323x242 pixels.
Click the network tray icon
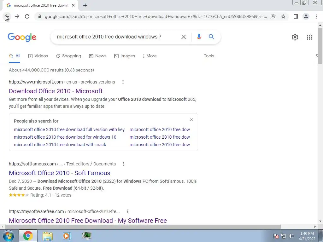coord(284,236)
